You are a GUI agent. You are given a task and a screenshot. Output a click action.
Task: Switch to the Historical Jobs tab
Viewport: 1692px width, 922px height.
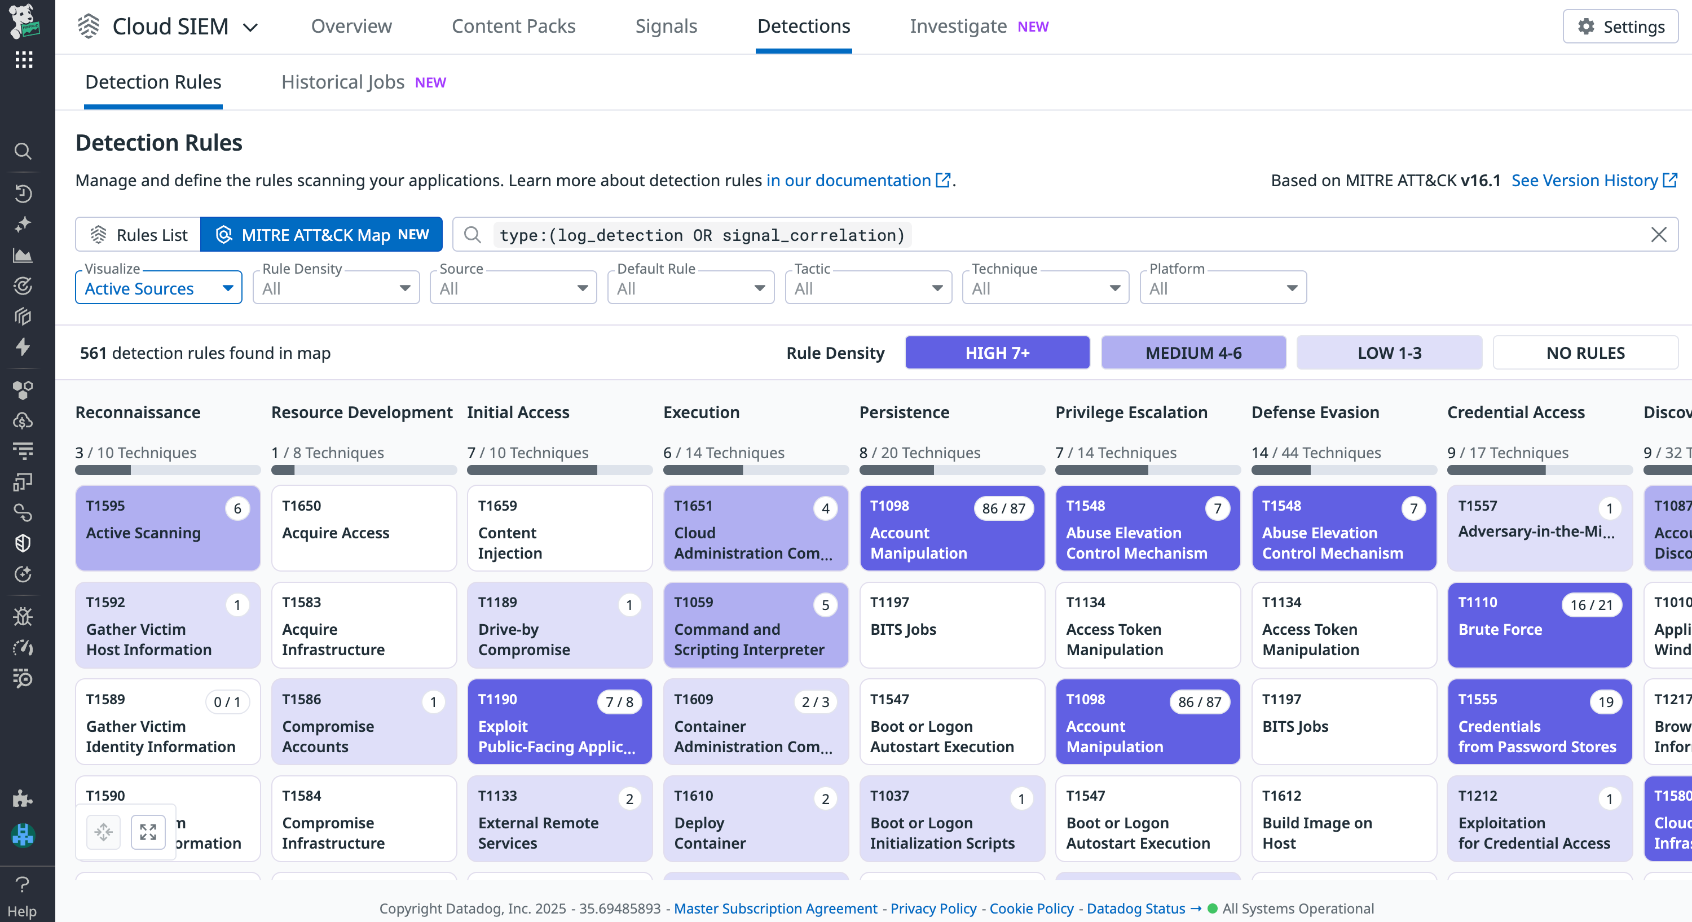(342, 82)
